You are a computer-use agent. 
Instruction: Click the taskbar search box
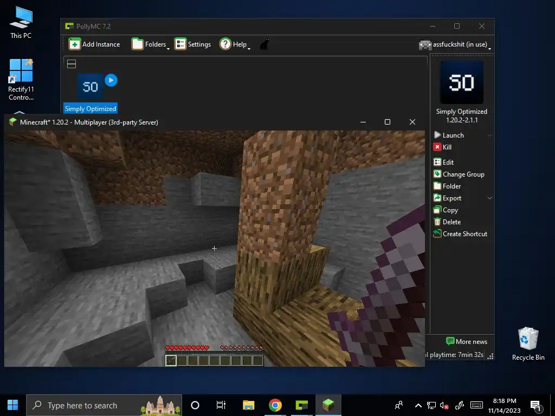104,405
